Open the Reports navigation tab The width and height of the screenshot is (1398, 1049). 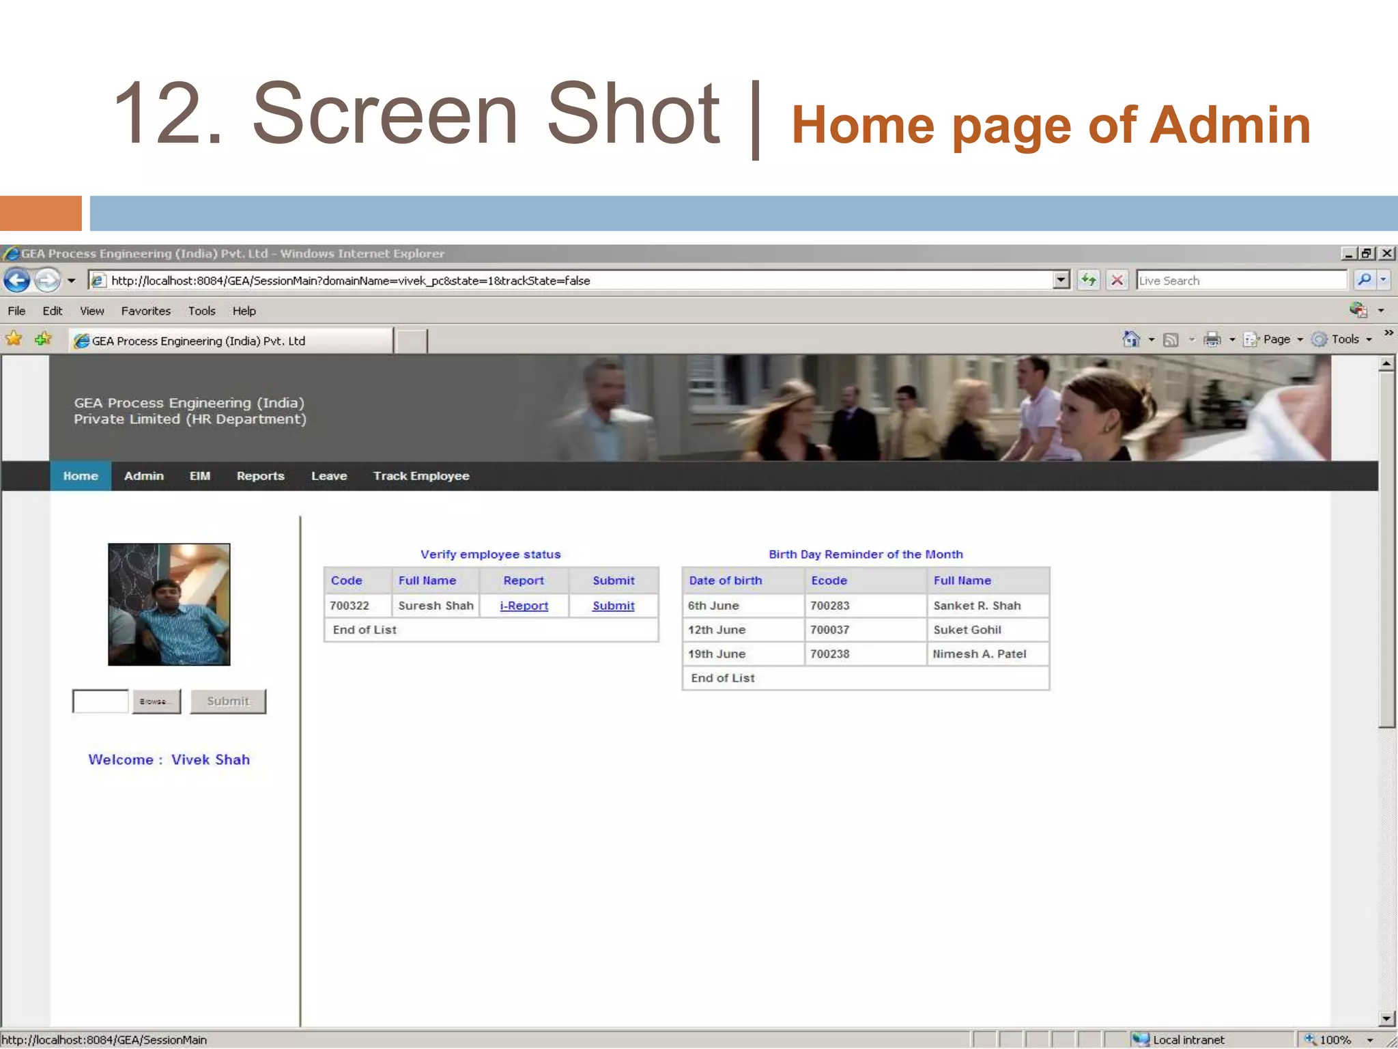260,476
